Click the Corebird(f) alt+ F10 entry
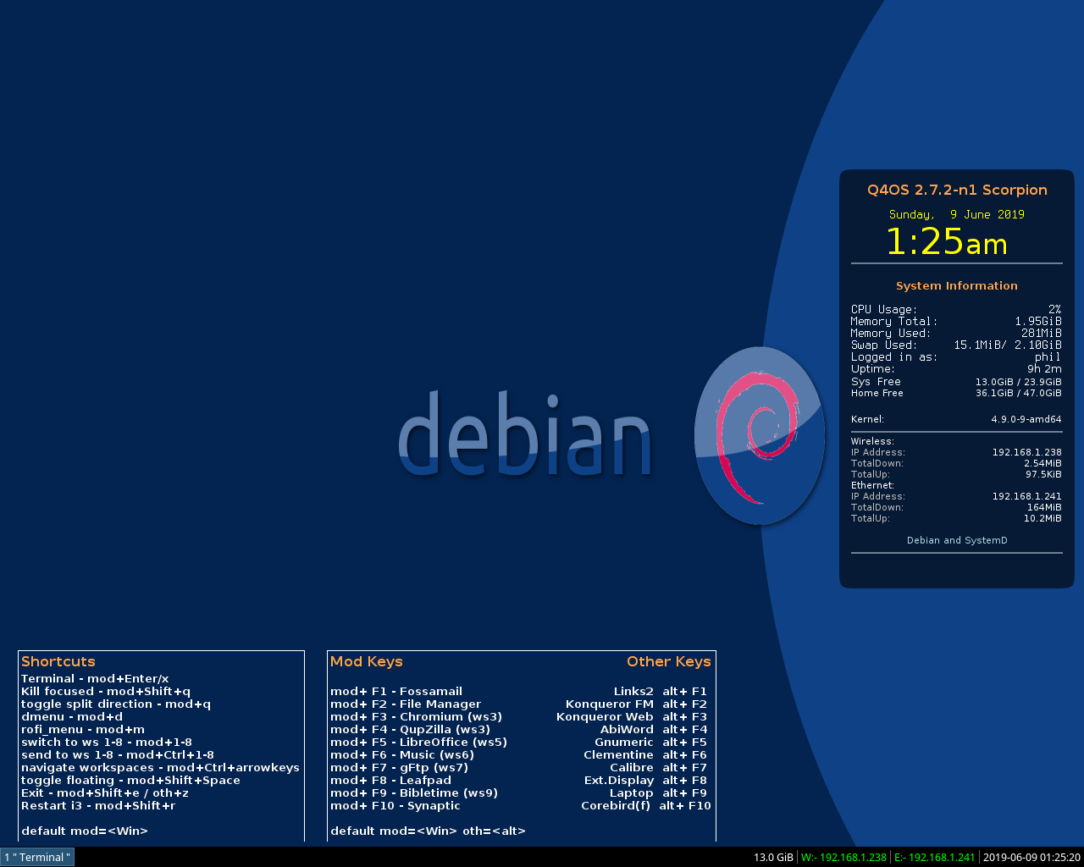 [646, 806]
